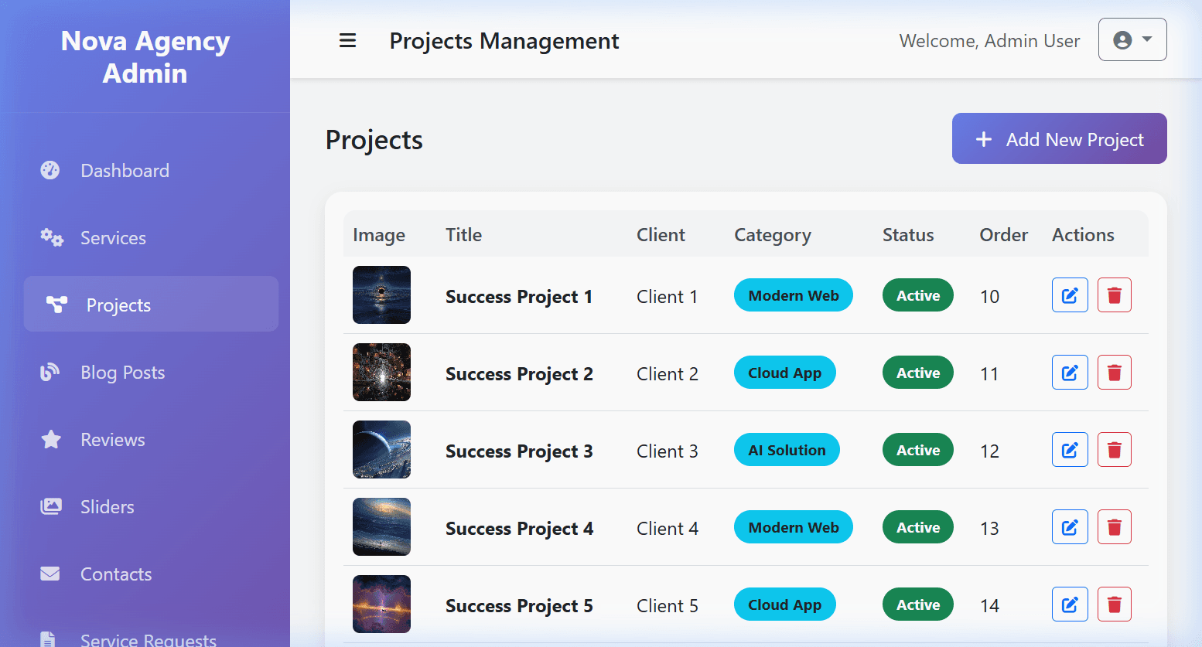Click the Projects Management page title
This screenshot has width=1202, height=647.
[x=504, y=41]
